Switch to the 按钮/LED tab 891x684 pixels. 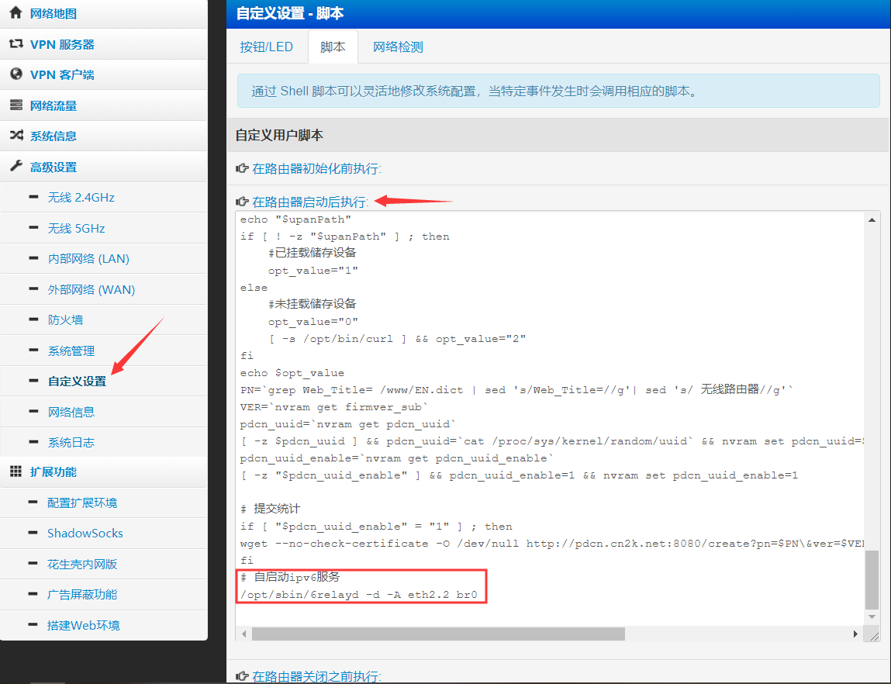tap(267, 47)
